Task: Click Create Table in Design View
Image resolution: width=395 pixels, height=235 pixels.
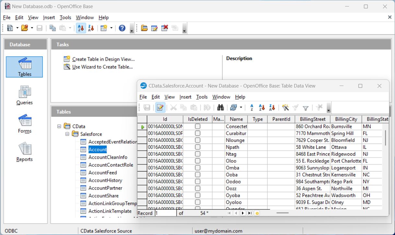Action: click(x=103, y=59)
